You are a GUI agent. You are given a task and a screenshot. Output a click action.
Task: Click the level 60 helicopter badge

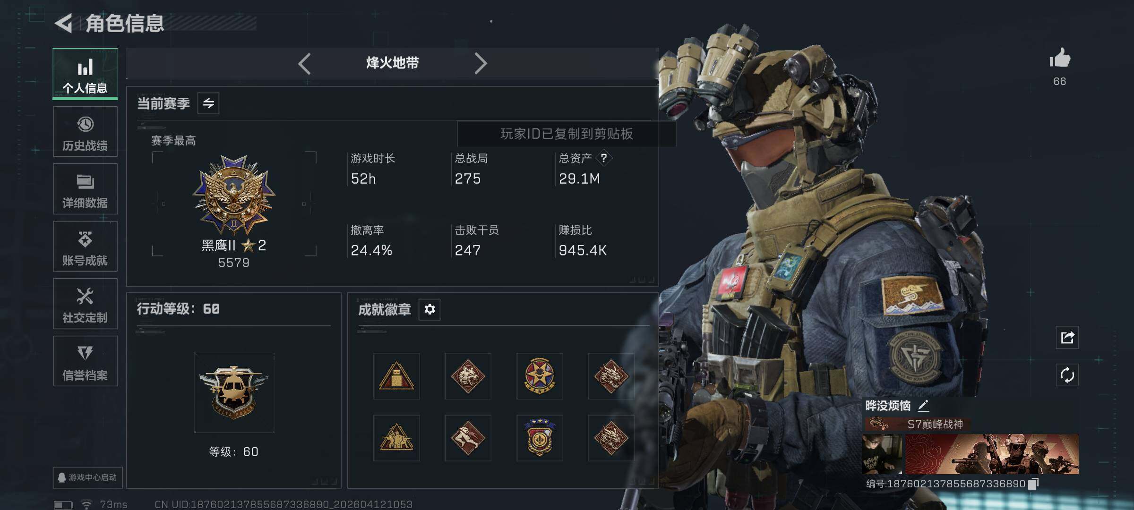pyautogui.click(x=234, y=392)
